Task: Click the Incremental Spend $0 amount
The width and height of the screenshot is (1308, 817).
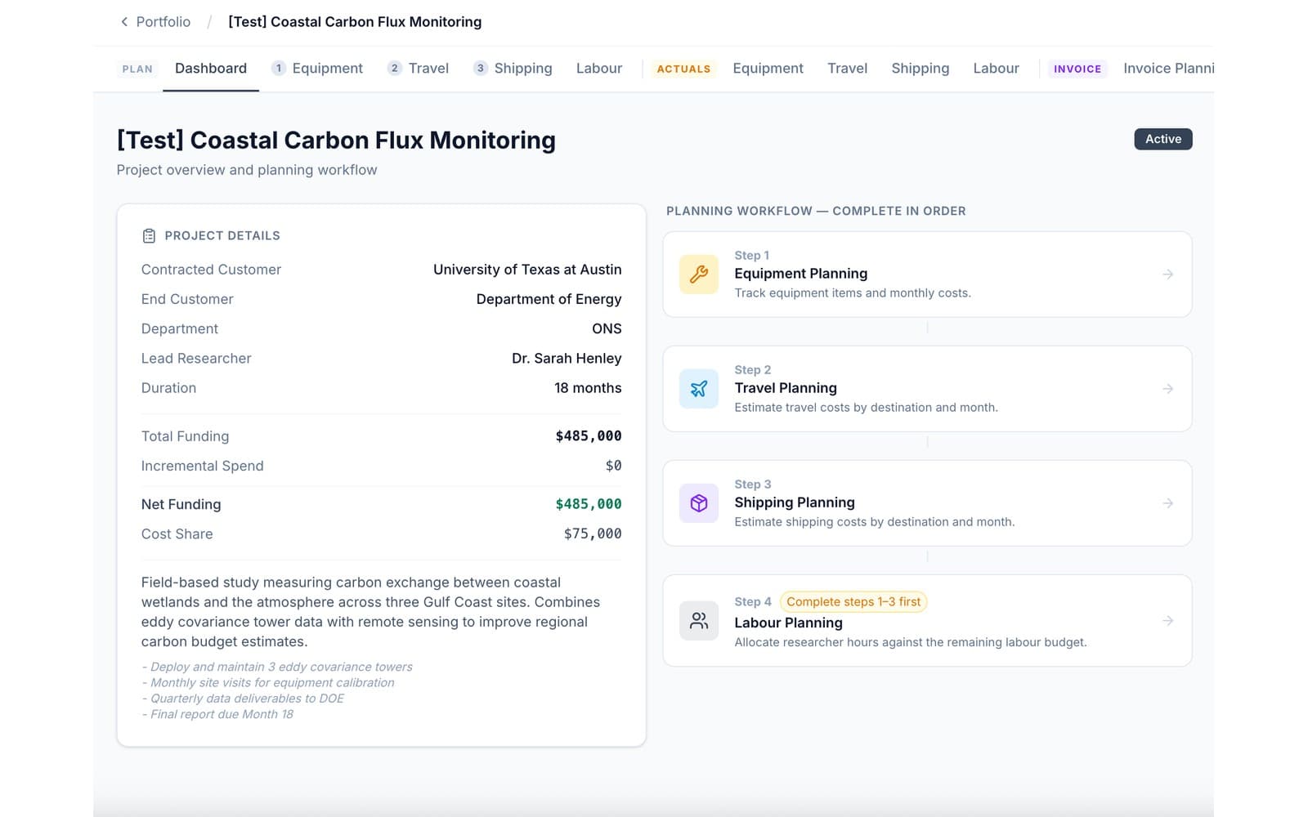Action: (613, 466)
